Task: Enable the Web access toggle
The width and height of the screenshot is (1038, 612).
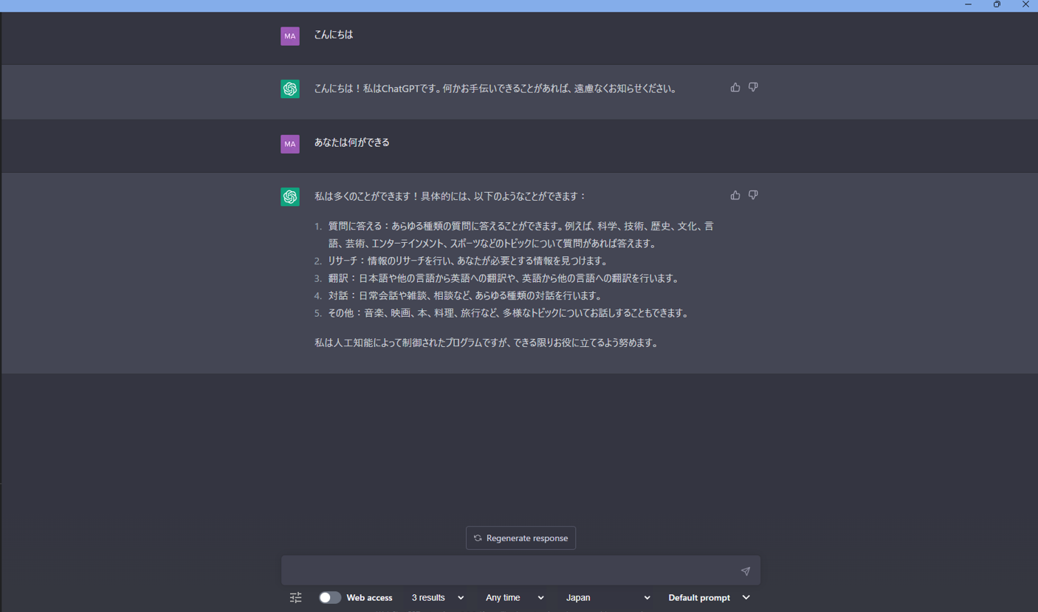Action: tap(329, 597)
